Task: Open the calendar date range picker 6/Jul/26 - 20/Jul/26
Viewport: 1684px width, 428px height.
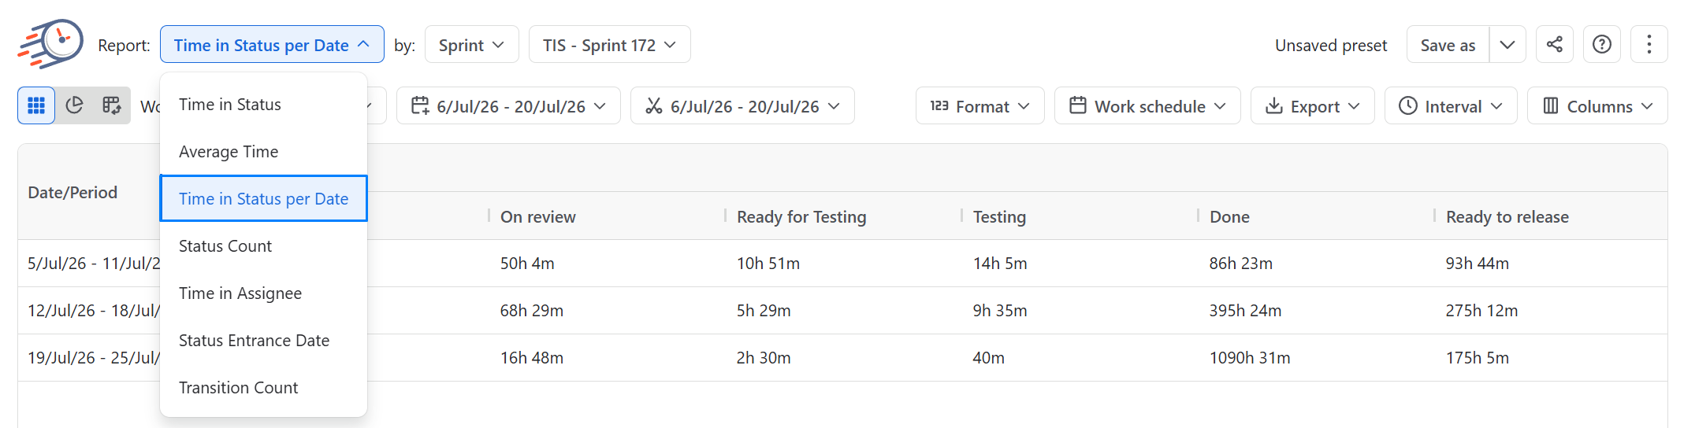Action: pyautogui.click(x=508, y=105)
